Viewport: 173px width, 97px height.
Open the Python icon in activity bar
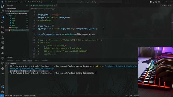click(x=2, y=68)
